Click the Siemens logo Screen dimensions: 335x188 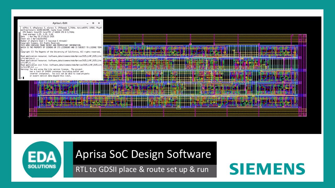point(267,169)
